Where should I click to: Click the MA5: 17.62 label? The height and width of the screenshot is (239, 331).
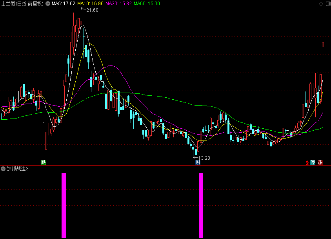tap(63, 4)
